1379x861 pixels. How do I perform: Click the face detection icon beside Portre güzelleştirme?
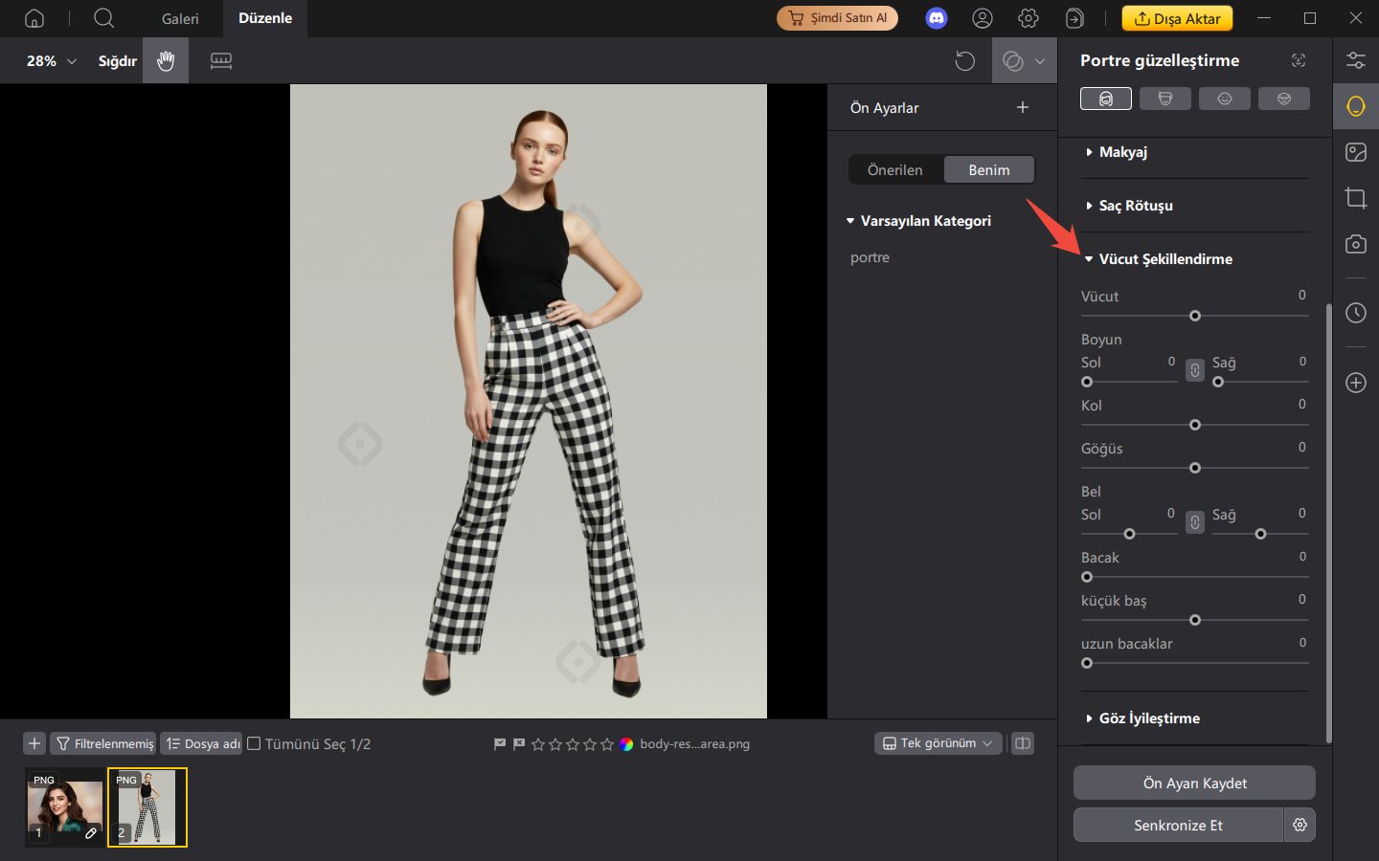point(1299,59)
